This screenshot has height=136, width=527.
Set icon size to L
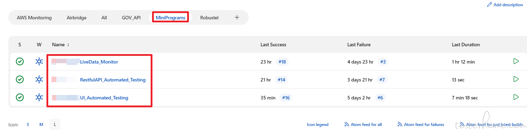pyautogui.click(x=55, y=125)
